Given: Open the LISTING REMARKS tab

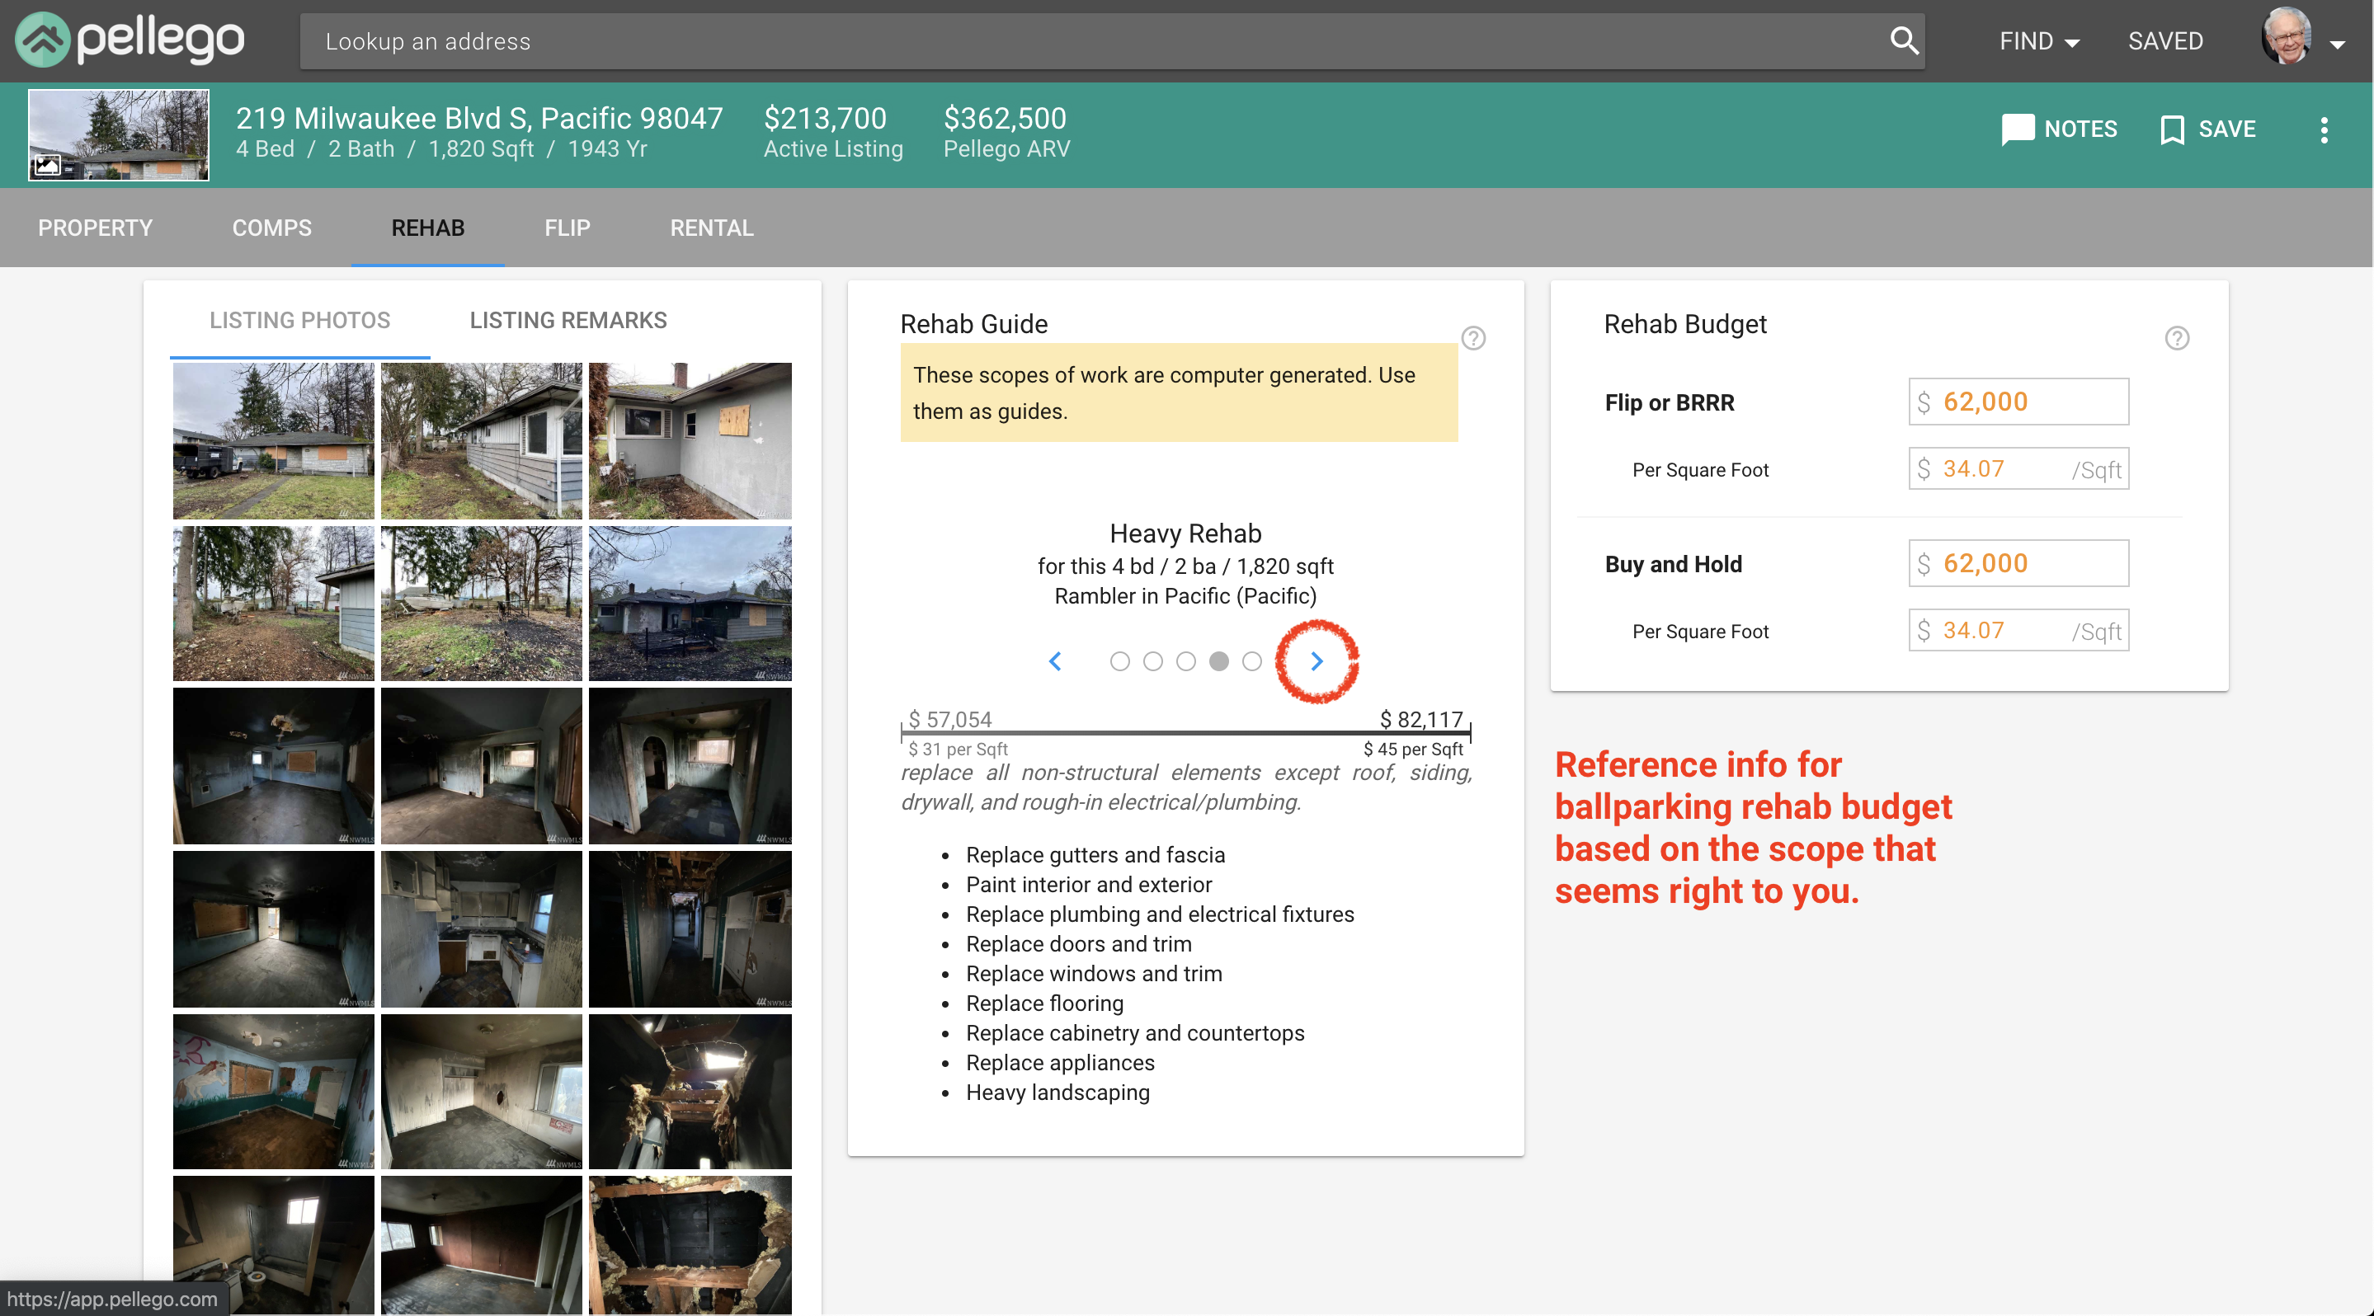Looking at the screenshot, I should (x=568, y=320).
